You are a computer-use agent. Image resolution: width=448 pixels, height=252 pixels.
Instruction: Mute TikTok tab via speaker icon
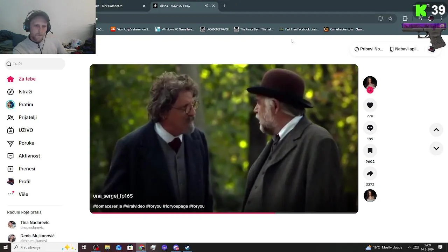tap(206, 6)
